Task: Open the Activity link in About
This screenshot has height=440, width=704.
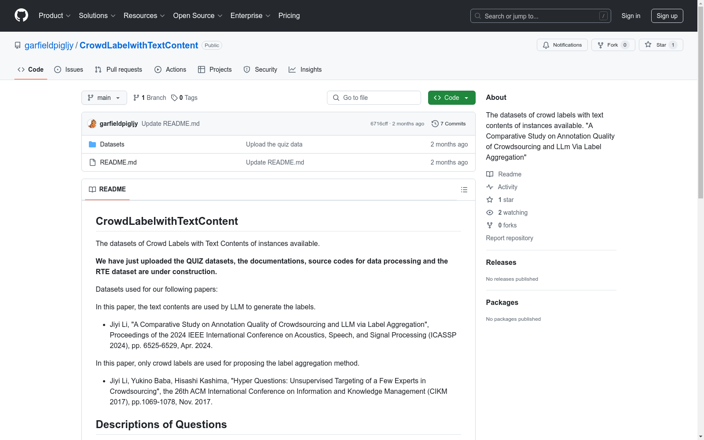Action: 502,187
